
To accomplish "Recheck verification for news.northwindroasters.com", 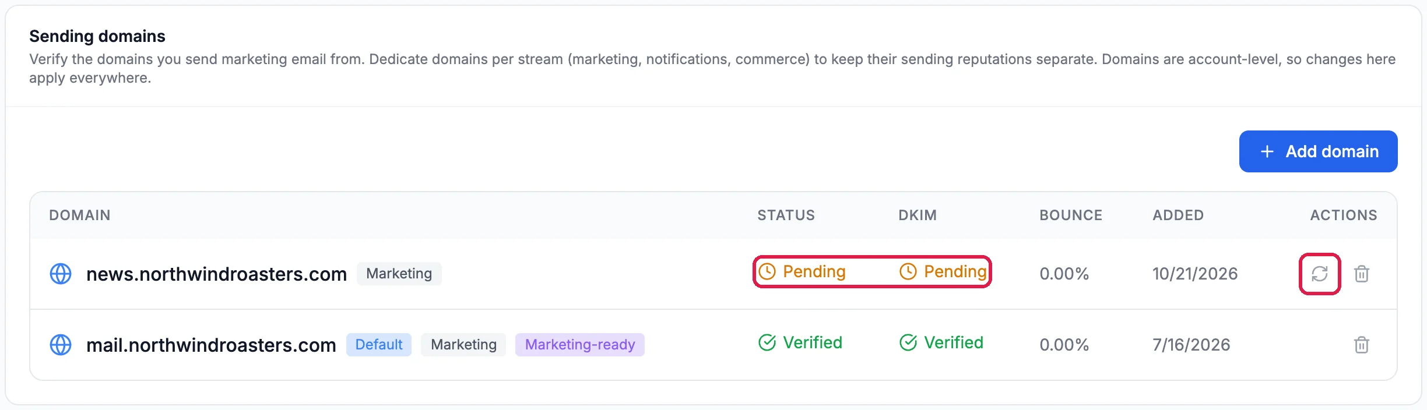I will (1320, 274).
